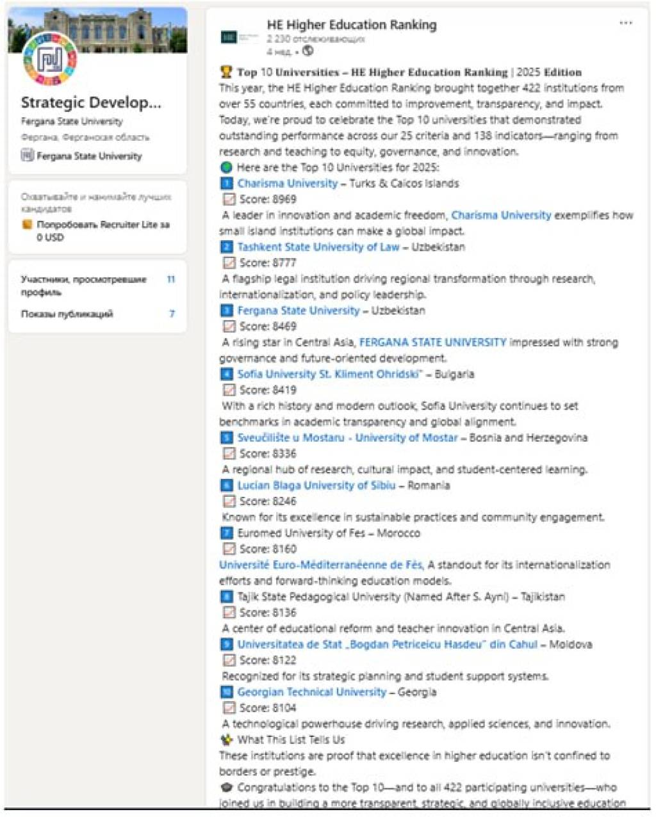Click the profile cover photo banner
Viewport: 656px width, 817px height.
point(128,29)
